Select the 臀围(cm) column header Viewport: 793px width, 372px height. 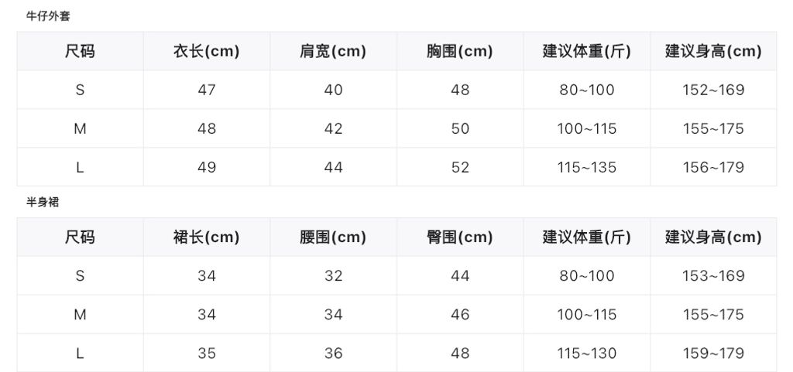460,237
